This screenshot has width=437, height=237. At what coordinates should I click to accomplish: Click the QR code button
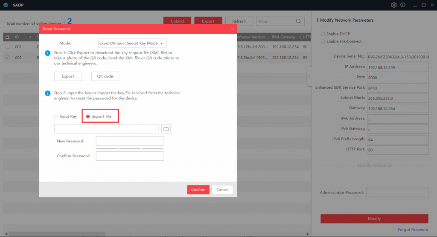[x=105, y=76]
